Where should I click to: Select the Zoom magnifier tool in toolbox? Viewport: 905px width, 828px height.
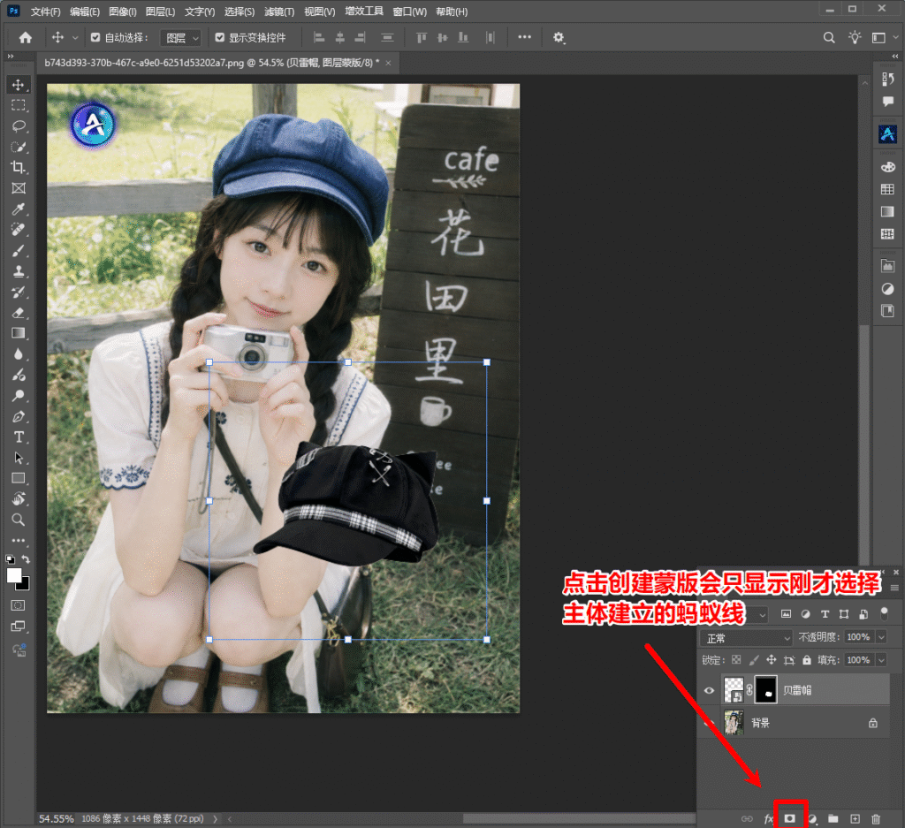click(19, 520)
